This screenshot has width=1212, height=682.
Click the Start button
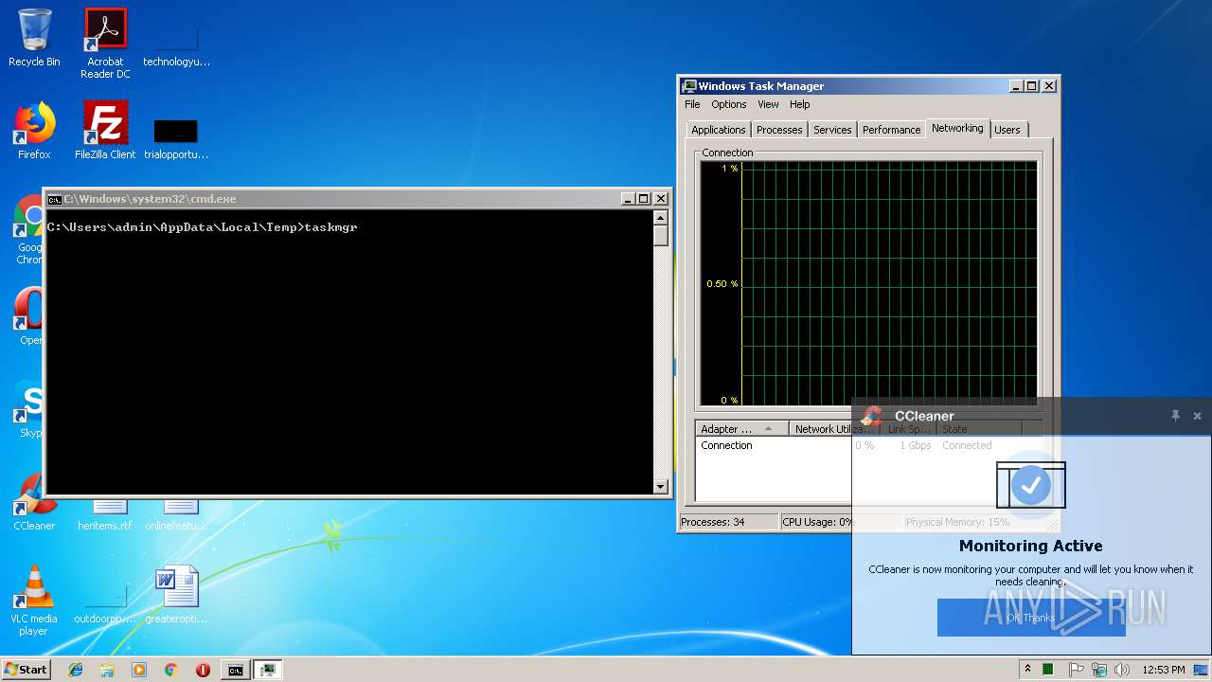click(26, 669)
